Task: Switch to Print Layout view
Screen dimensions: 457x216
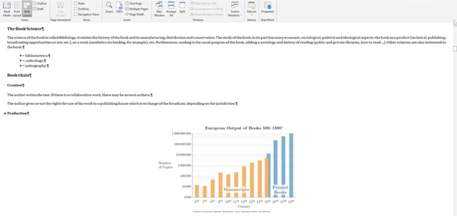Action: coord(17,9)
